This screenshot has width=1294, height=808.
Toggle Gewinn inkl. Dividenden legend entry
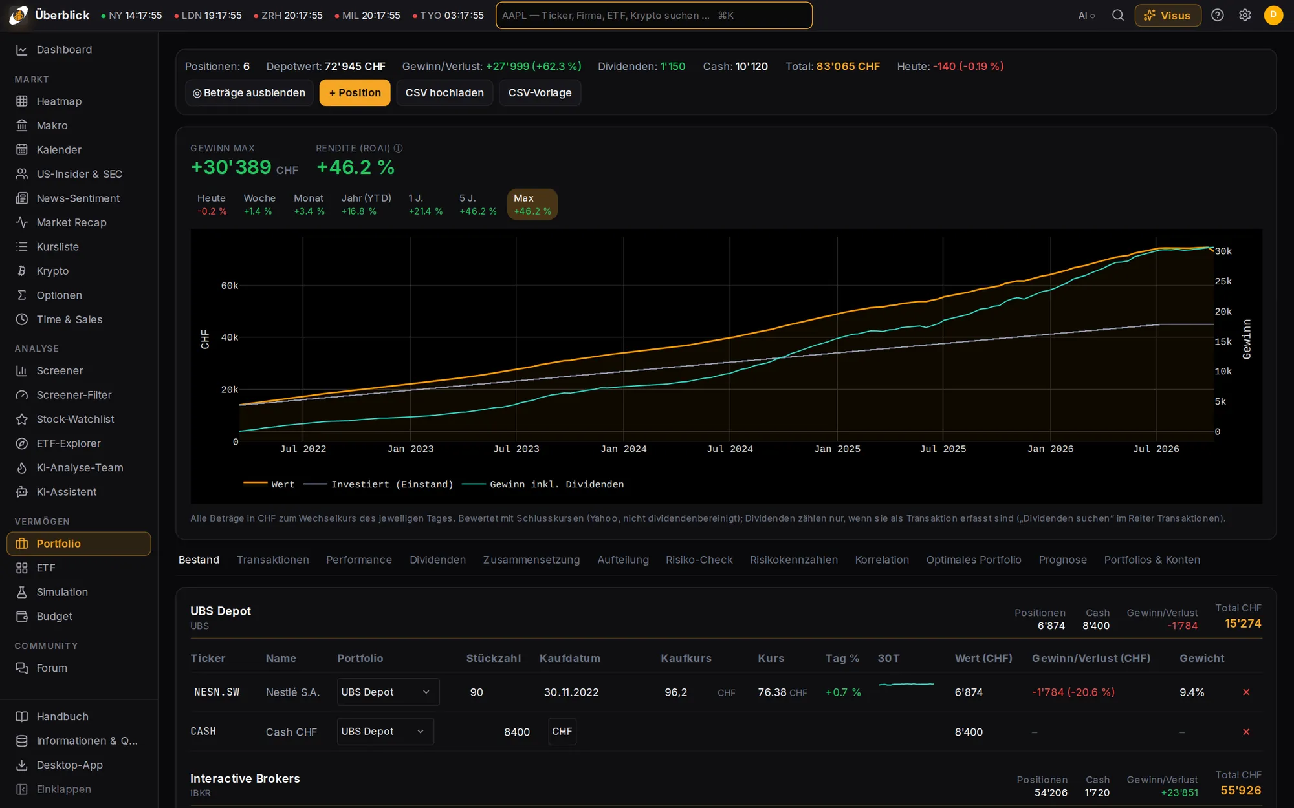[x=543, y=484]
